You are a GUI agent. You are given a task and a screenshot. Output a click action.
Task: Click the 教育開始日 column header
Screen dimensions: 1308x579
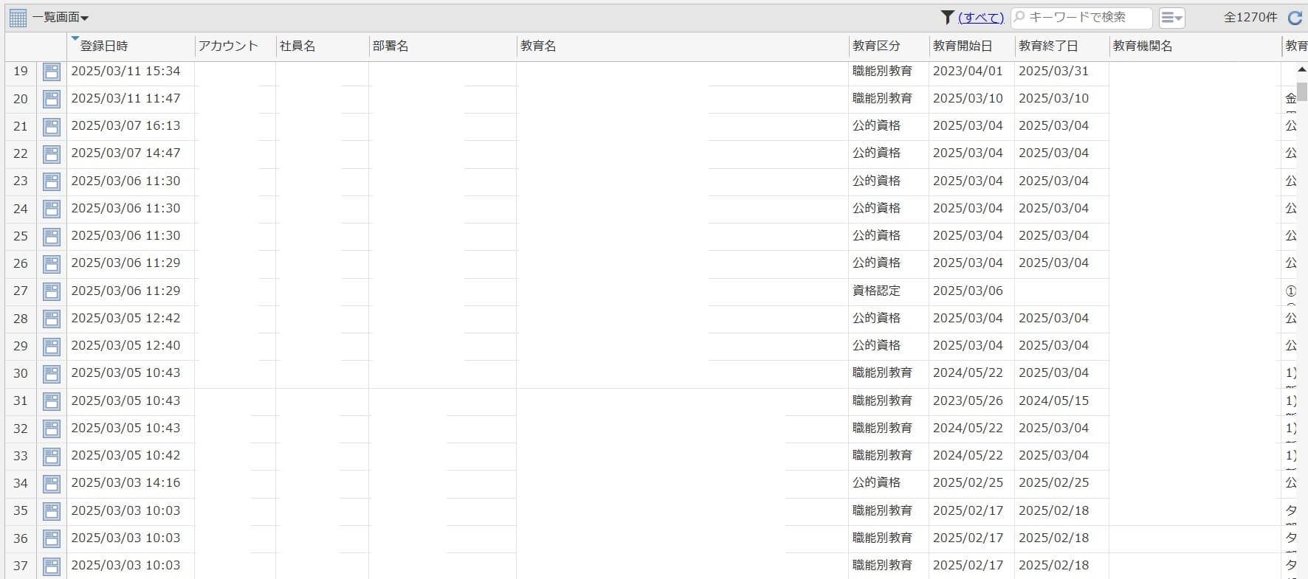tap(963, 46)
